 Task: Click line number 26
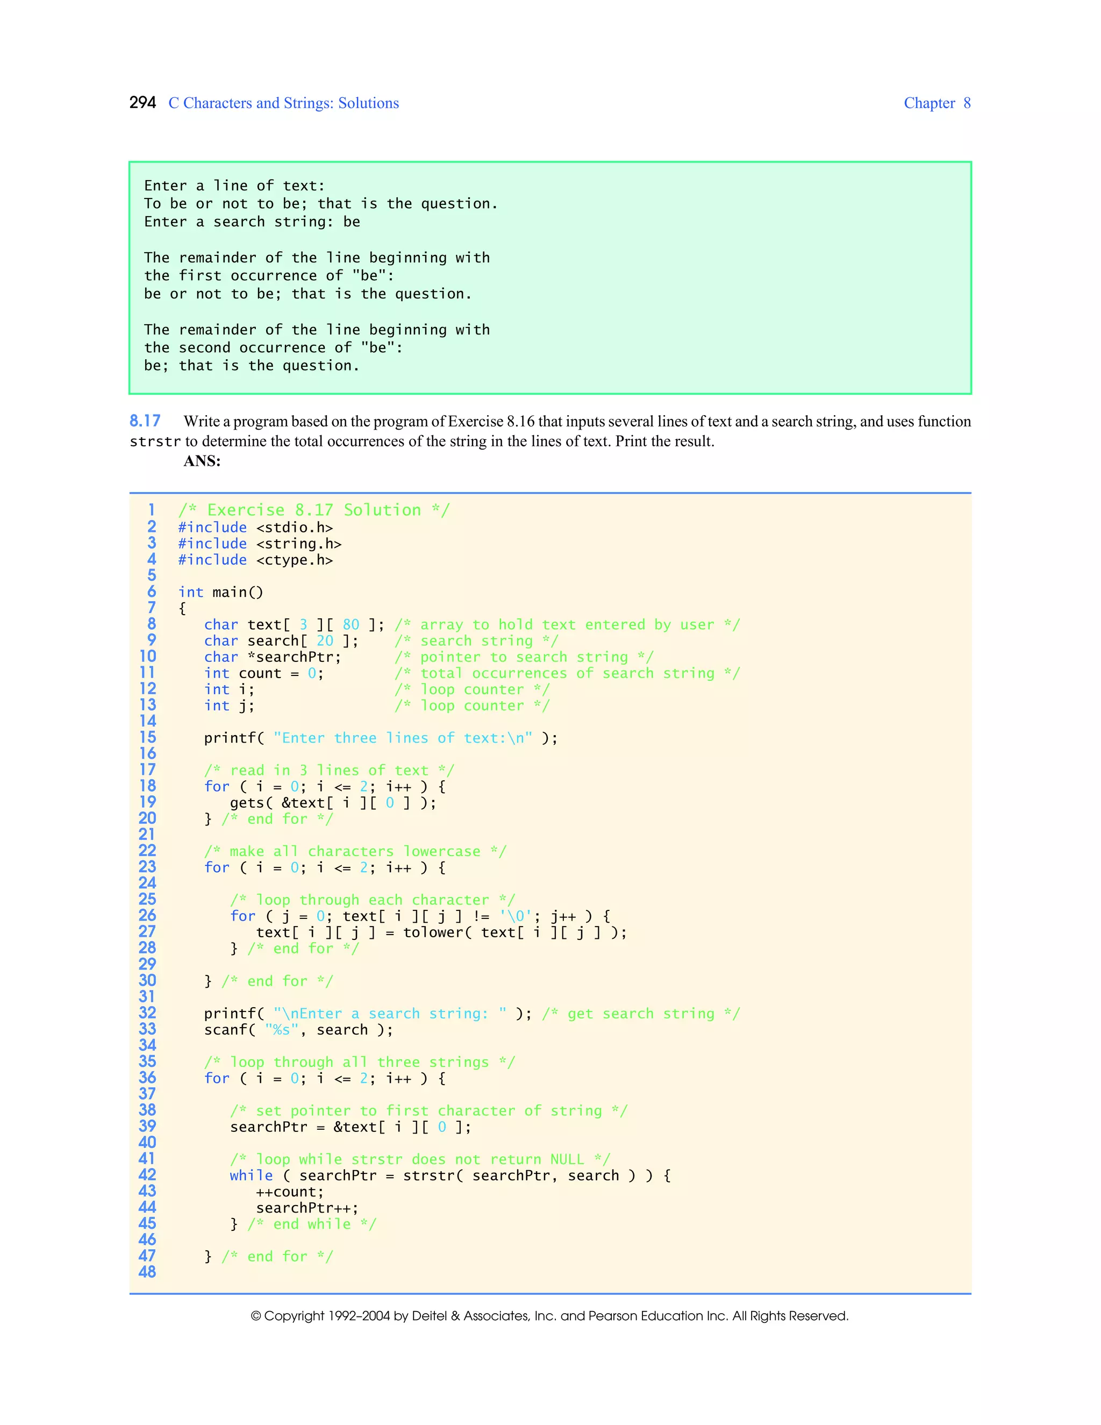coord(147,915)
